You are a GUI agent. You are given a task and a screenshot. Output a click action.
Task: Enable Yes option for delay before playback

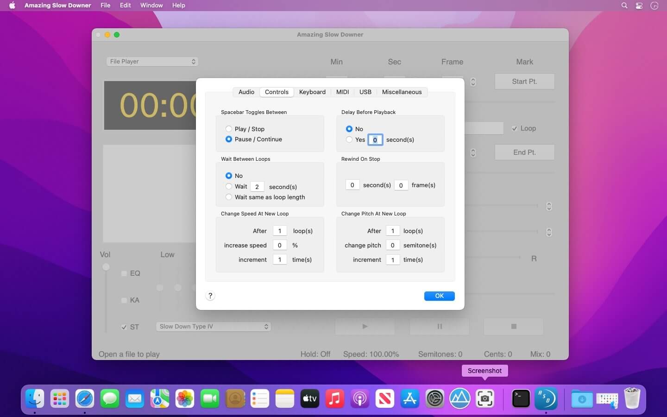(349, 139)
